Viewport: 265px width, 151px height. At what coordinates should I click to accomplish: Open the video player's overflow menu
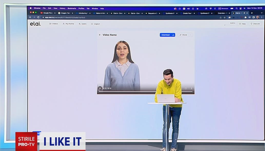coord(192,88)
